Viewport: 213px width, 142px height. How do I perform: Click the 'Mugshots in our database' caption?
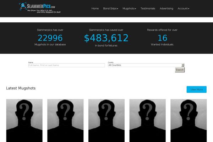point(50,44)
